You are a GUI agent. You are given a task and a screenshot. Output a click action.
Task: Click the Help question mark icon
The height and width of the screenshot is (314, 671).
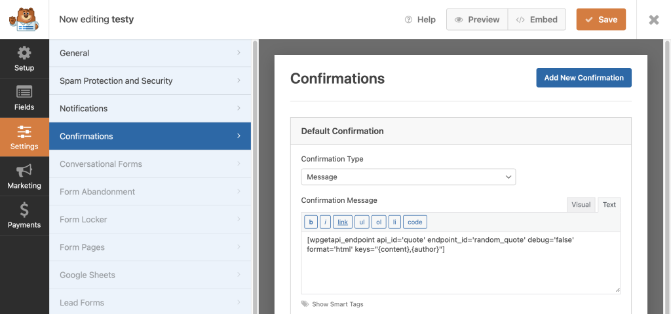pos(408,20)
